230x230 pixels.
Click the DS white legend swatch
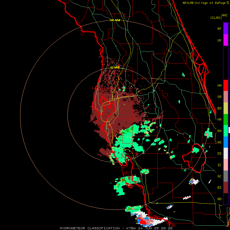tap(226, 153)
